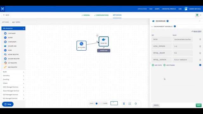Screen dimensions: 203x114
Task: Delete the PATH environment variable
Action: [x=200, y=39]
